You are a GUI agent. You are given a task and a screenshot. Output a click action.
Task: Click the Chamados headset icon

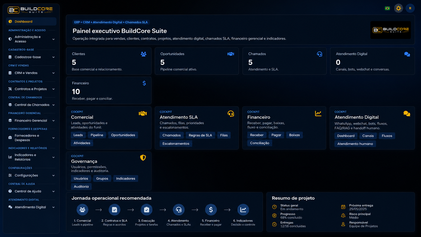(319, 54)
